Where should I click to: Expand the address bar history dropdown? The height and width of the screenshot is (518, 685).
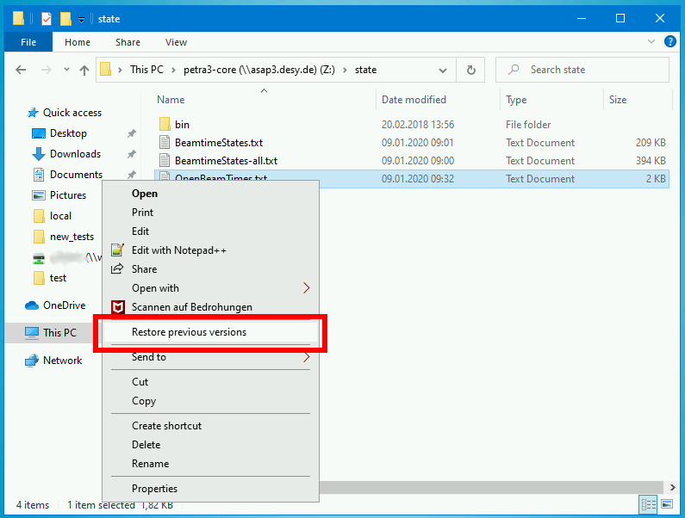443,70
